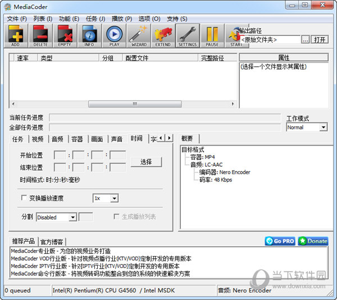
Task: Select the 容器: MP4 tree item
Action: [202, 157]
